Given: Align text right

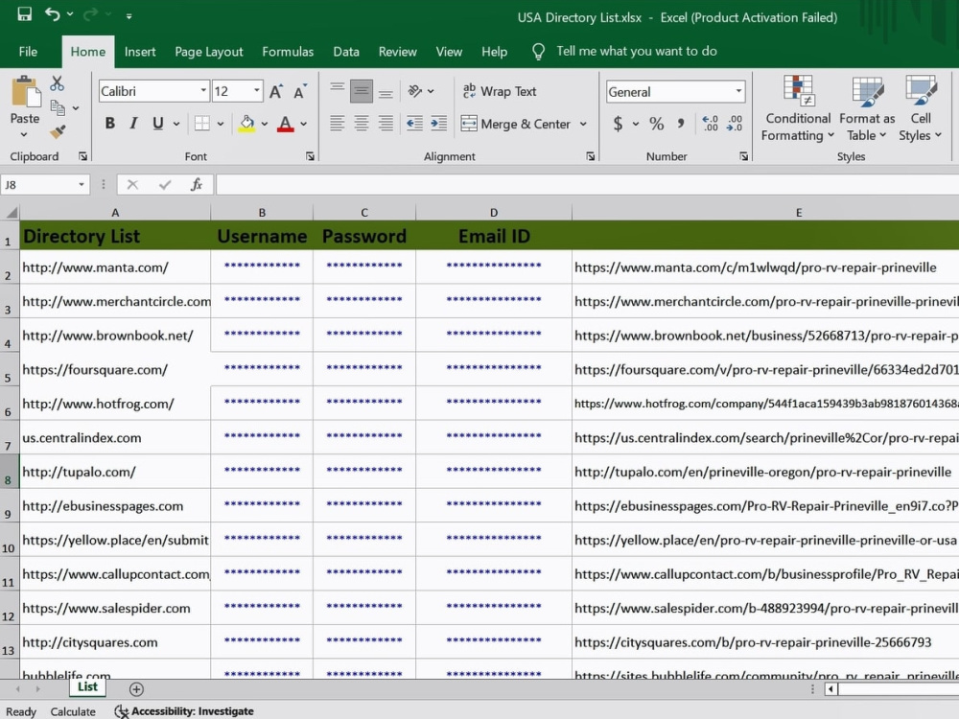Looking at the screenshot, I should pos(386,124).
